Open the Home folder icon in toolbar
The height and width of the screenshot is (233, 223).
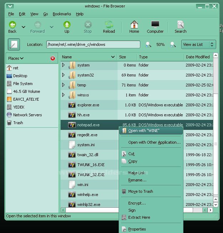(134, 25)
